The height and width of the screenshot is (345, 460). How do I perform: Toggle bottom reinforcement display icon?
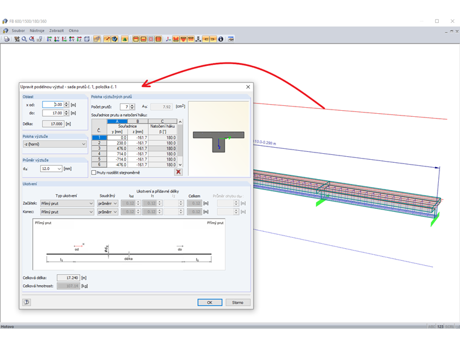(x=143, y=39)
